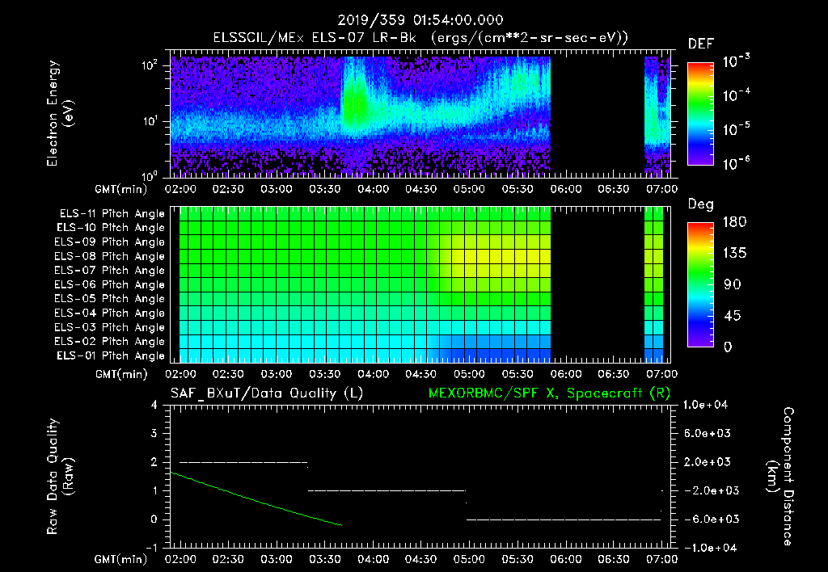Click the timestamp title 2019/359 01:54:00.000
Screen dimensions: 828x572
[x=420, y=20]
